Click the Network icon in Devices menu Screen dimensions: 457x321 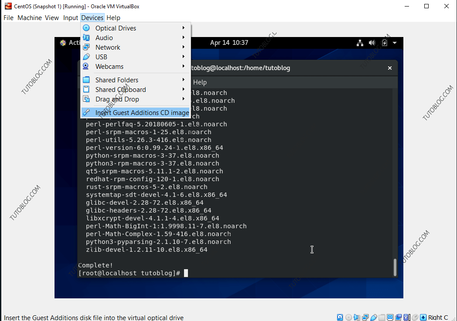click(86, 47)
